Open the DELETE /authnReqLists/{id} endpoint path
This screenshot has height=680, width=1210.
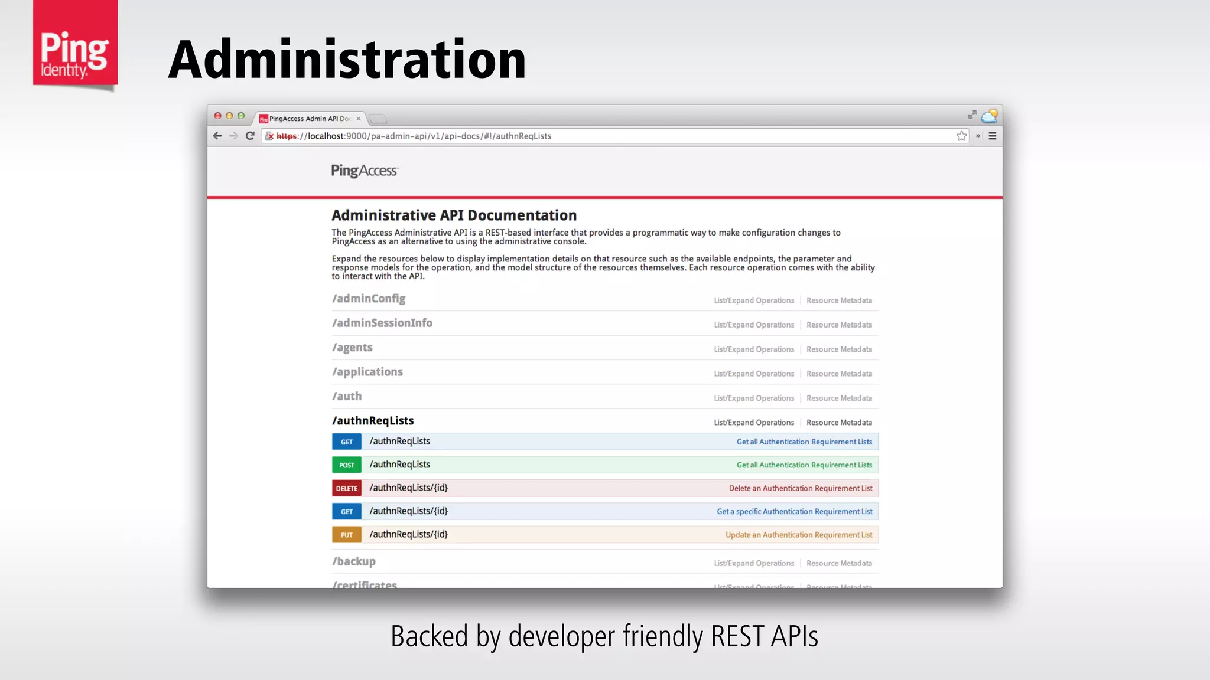tap(409, 488)
